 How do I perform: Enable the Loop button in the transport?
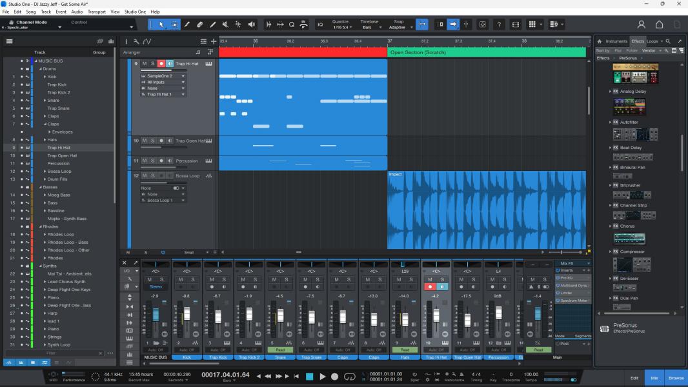[350, 376]
